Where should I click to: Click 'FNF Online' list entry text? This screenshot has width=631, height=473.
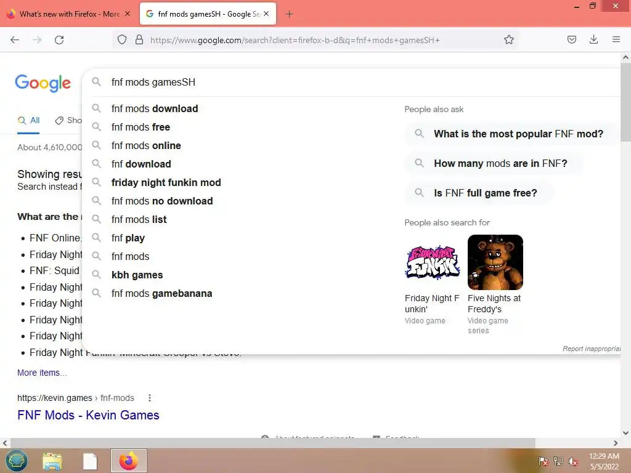pyautogui.click(x=55, y=238)
